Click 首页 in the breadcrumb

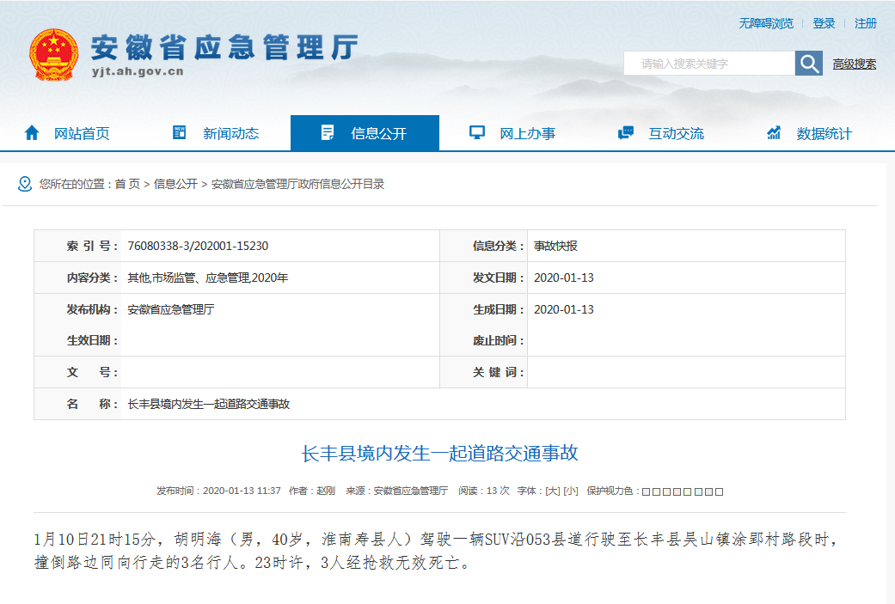127,184
